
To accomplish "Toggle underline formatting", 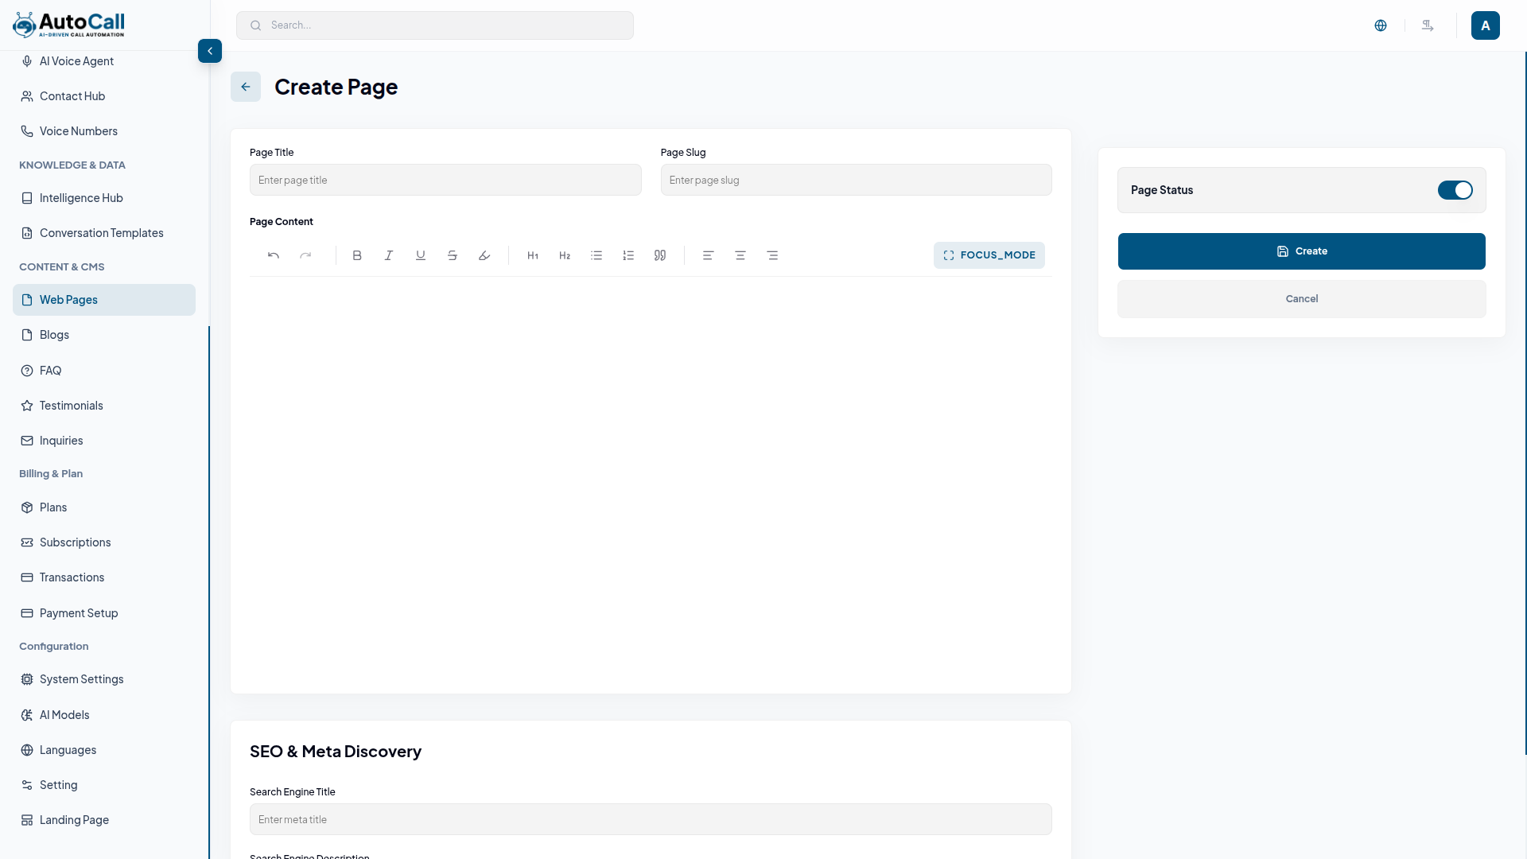I will [421, 255].
